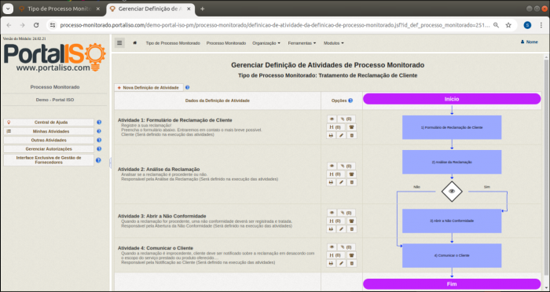Delete Atividade 3 with trash icon
Viewport: 550px width, 292px height.
coord(352,229)
